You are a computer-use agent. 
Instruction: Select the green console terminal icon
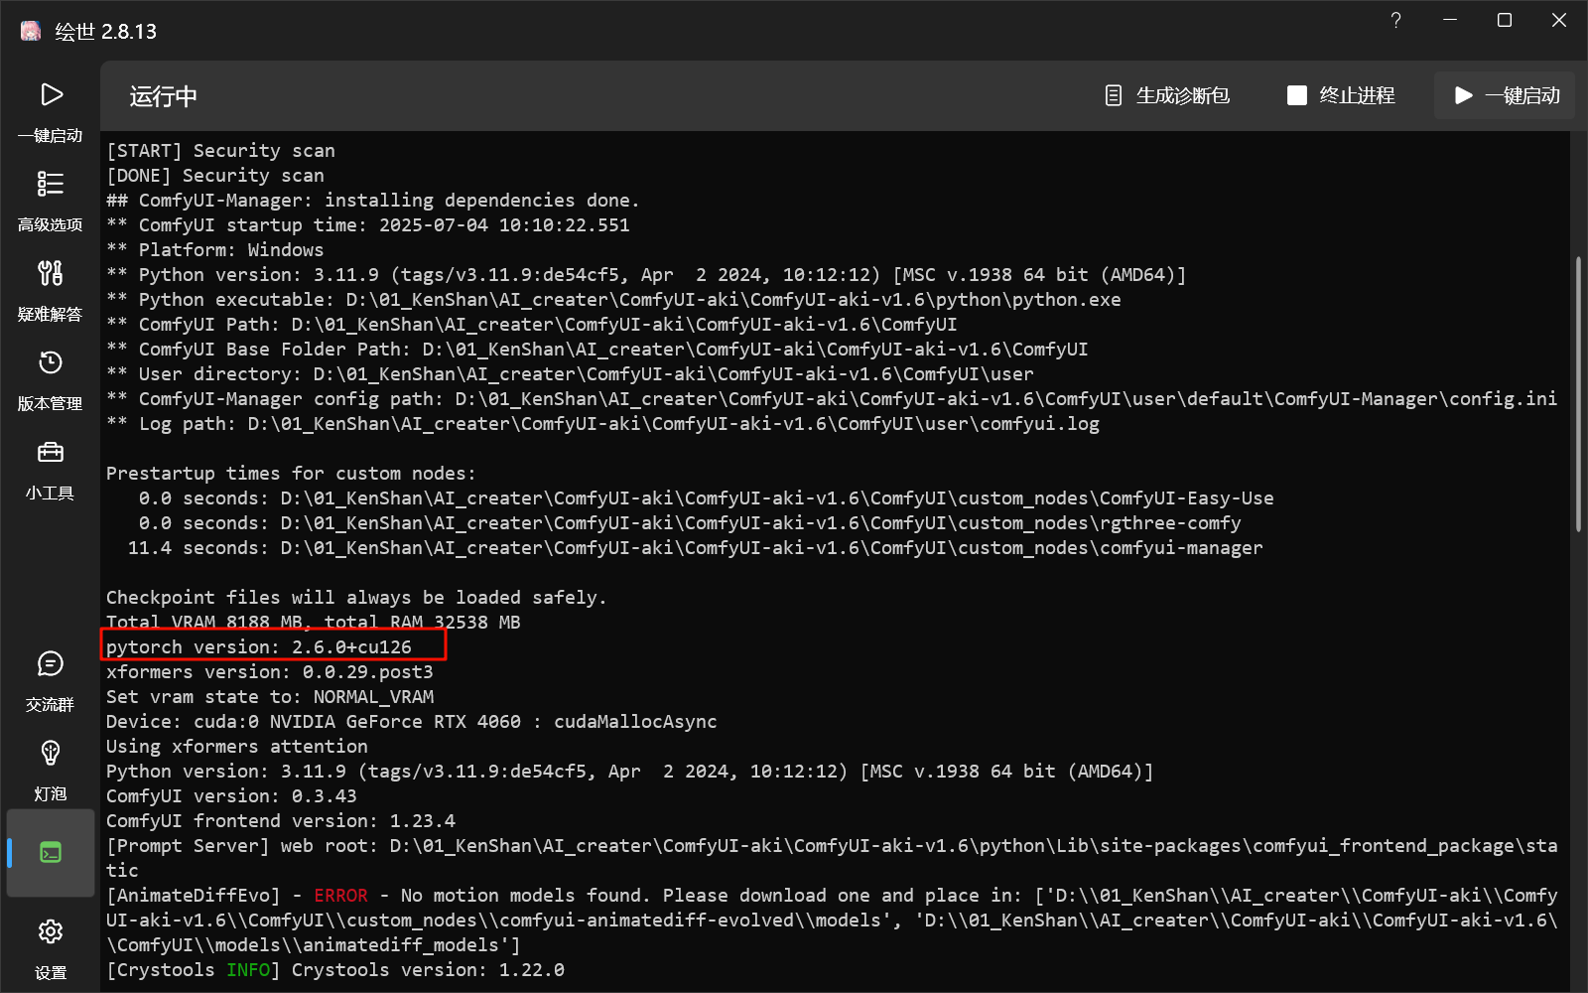(x=51, y=852)
